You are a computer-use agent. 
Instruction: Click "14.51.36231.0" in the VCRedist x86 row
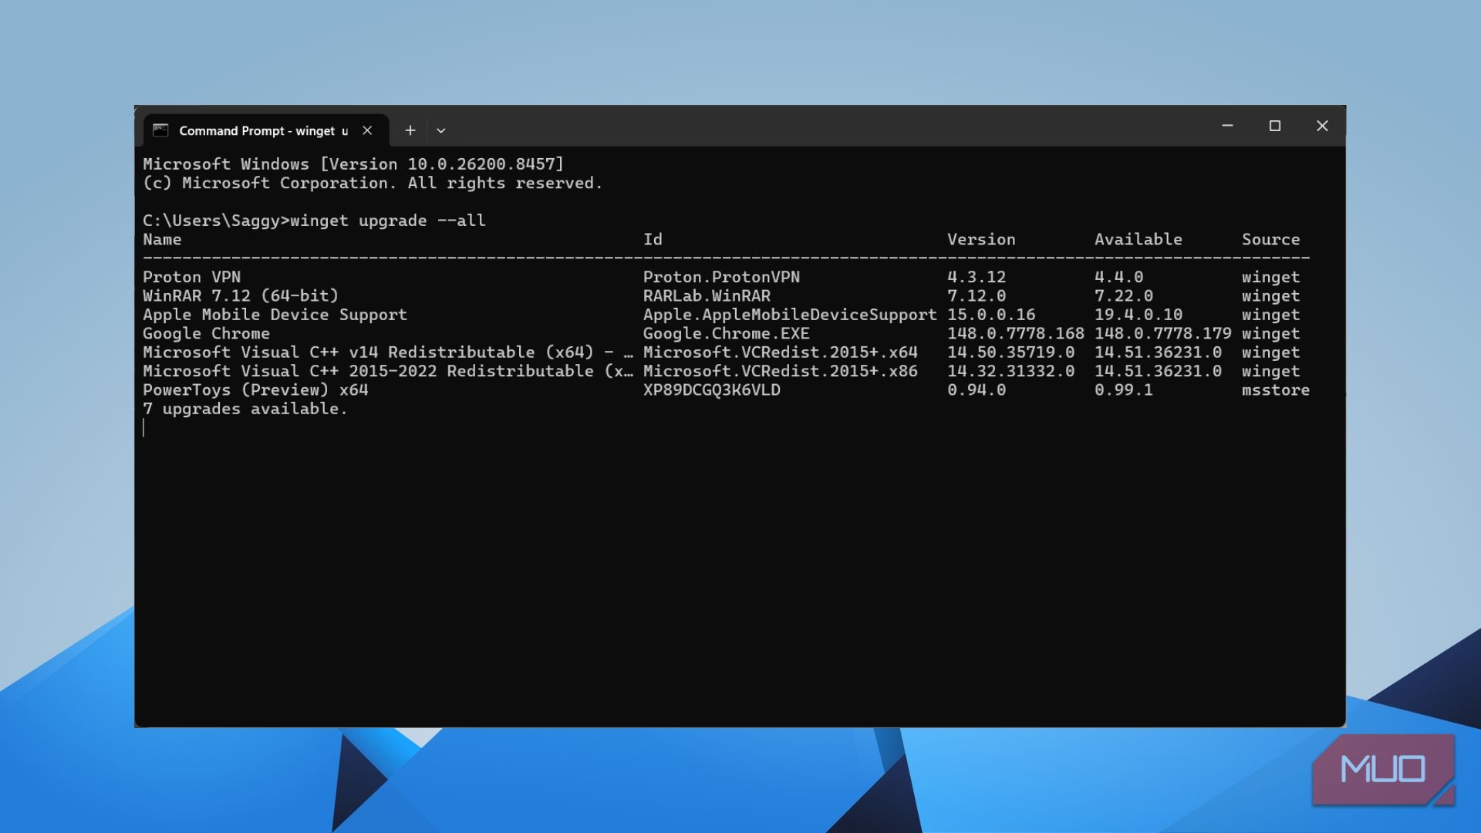pos(1159,372)
